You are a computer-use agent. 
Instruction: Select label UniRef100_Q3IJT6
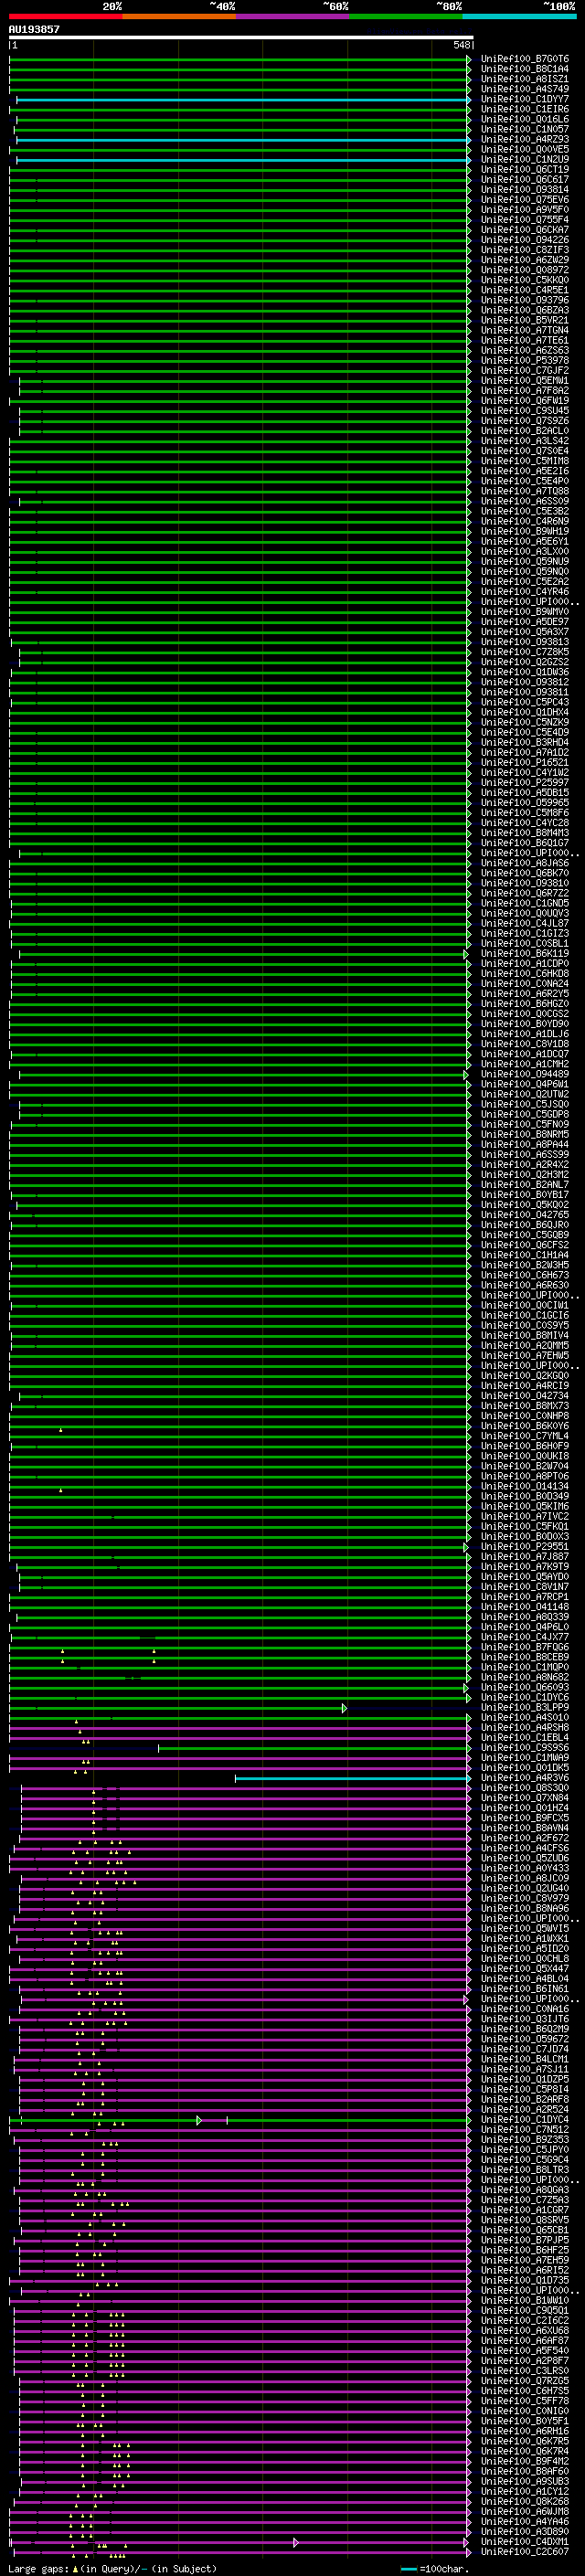[524, 2019]
